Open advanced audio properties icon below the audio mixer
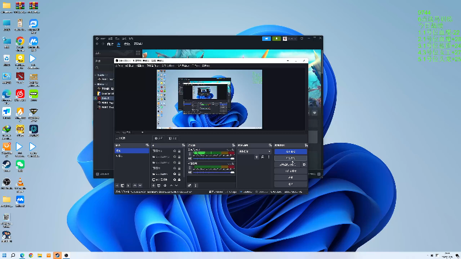This screenshot has height=259, width=461. point(190,185)
